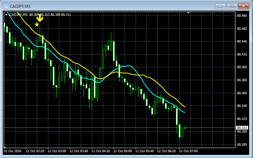Click the yellow star signal marker

37,25
